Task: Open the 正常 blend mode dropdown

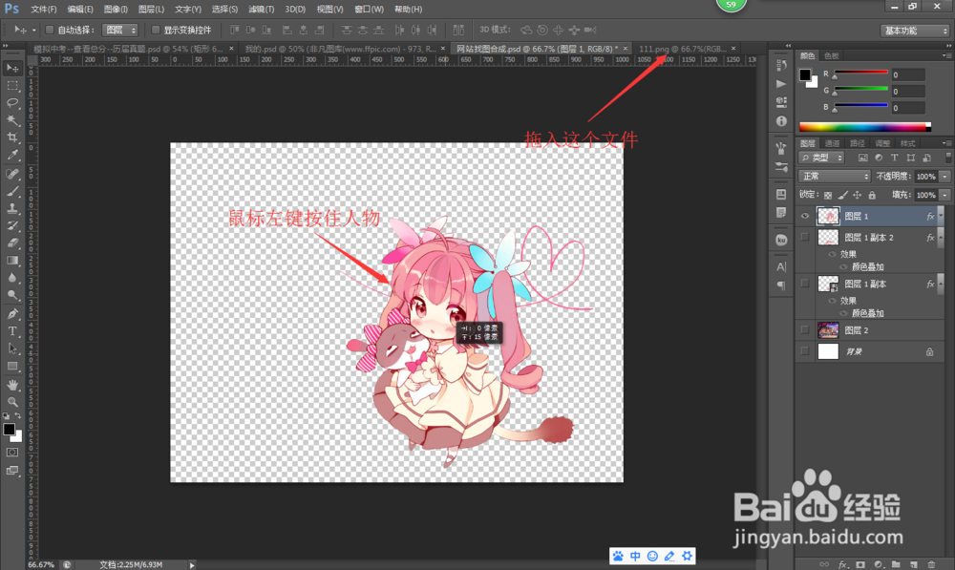Action: (835, 176)
